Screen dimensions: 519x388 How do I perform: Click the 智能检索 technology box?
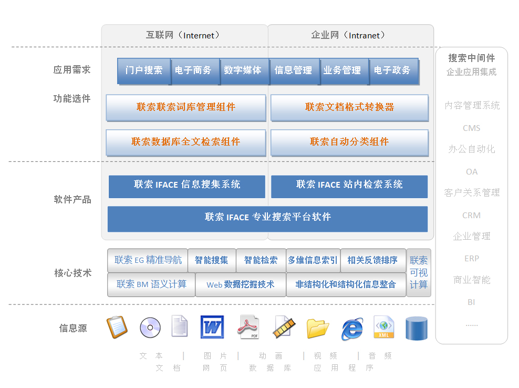pos(261,260)
